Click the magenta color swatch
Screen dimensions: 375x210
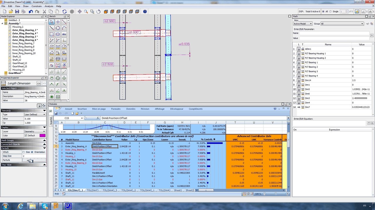(x=42, y=135)
